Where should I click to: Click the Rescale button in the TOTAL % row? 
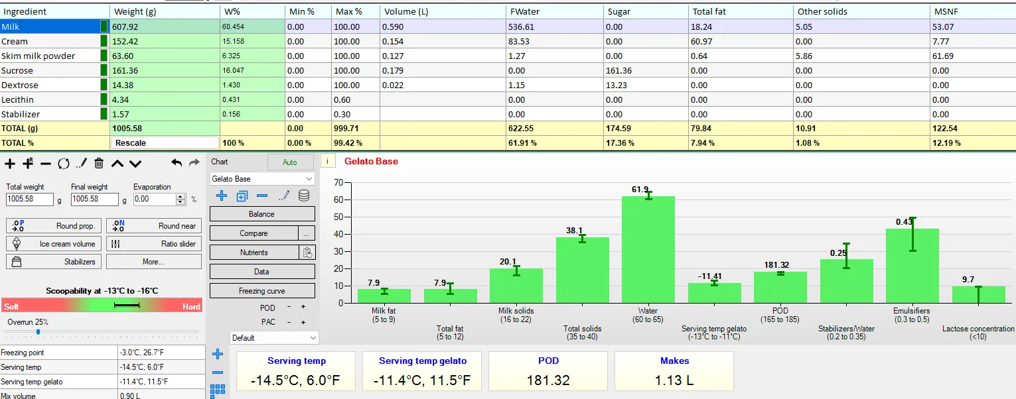[x=165, y=142]
